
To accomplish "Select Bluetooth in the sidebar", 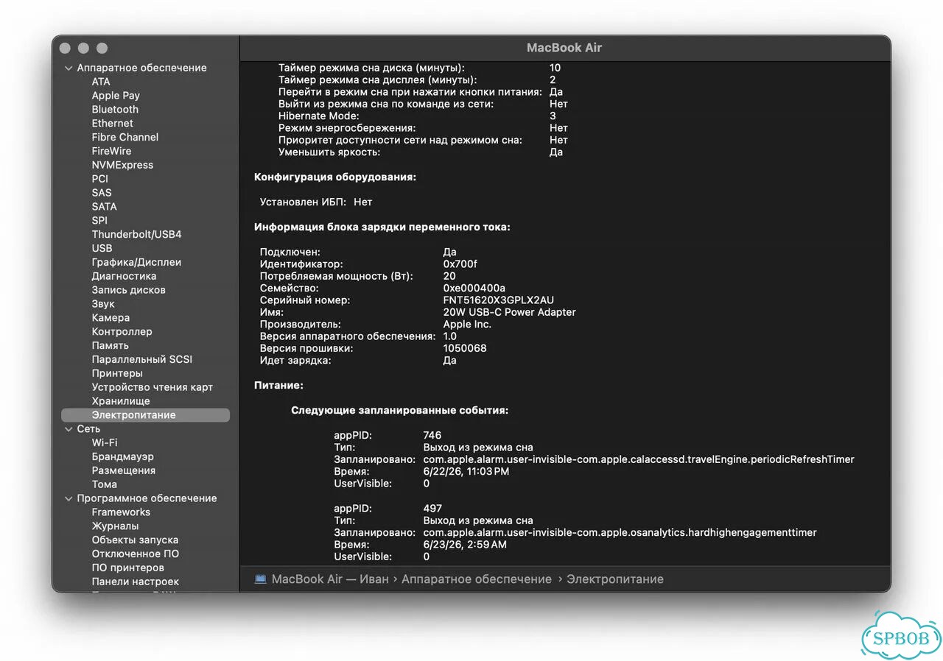I will click(115, 110).
